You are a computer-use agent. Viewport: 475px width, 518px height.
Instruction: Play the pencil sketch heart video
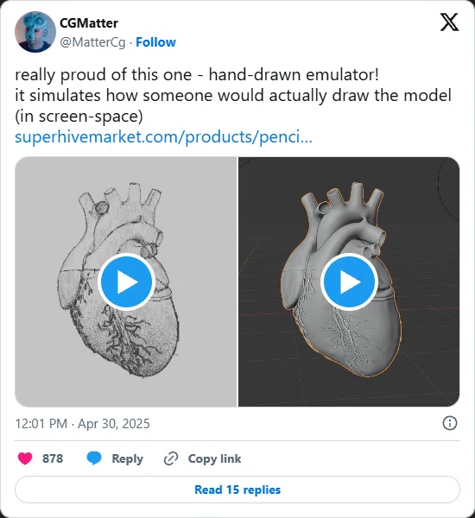[x=126, y=281]
